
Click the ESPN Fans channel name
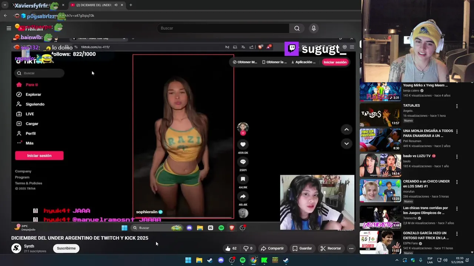click(x=410, y=243)
